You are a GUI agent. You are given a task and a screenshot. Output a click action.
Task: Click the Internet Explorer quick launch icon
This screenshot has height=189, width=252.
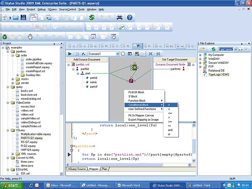tap(31, 185)
